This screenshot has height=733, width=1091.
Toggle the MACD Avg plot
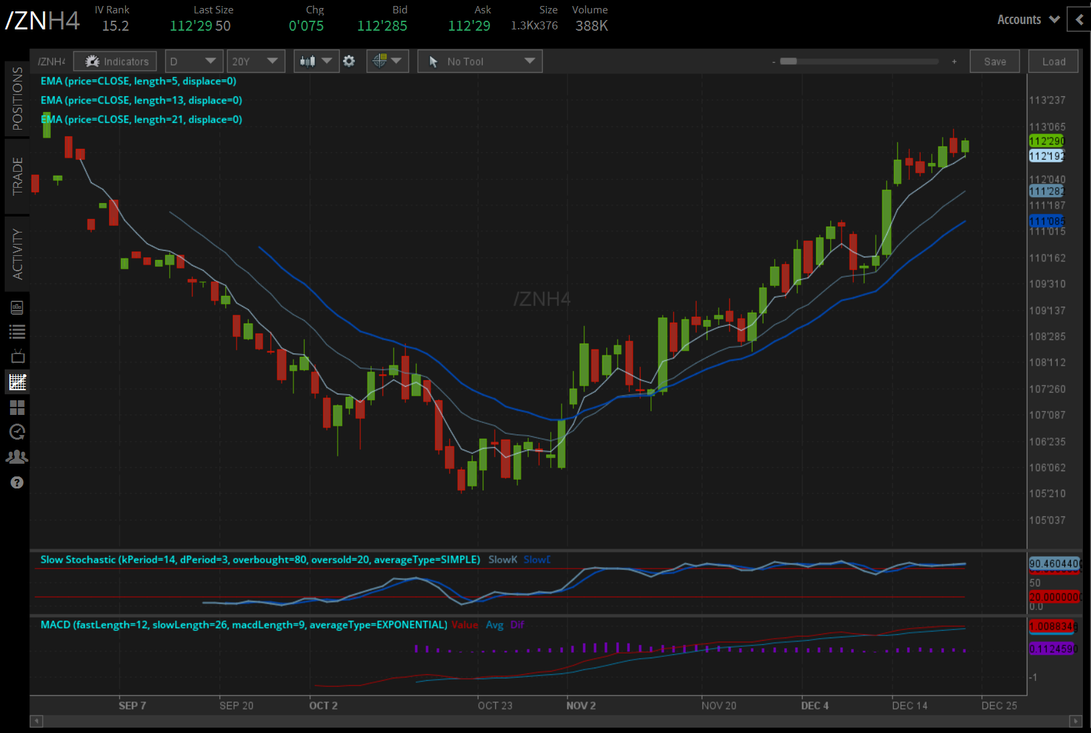(x=495, y=625)
